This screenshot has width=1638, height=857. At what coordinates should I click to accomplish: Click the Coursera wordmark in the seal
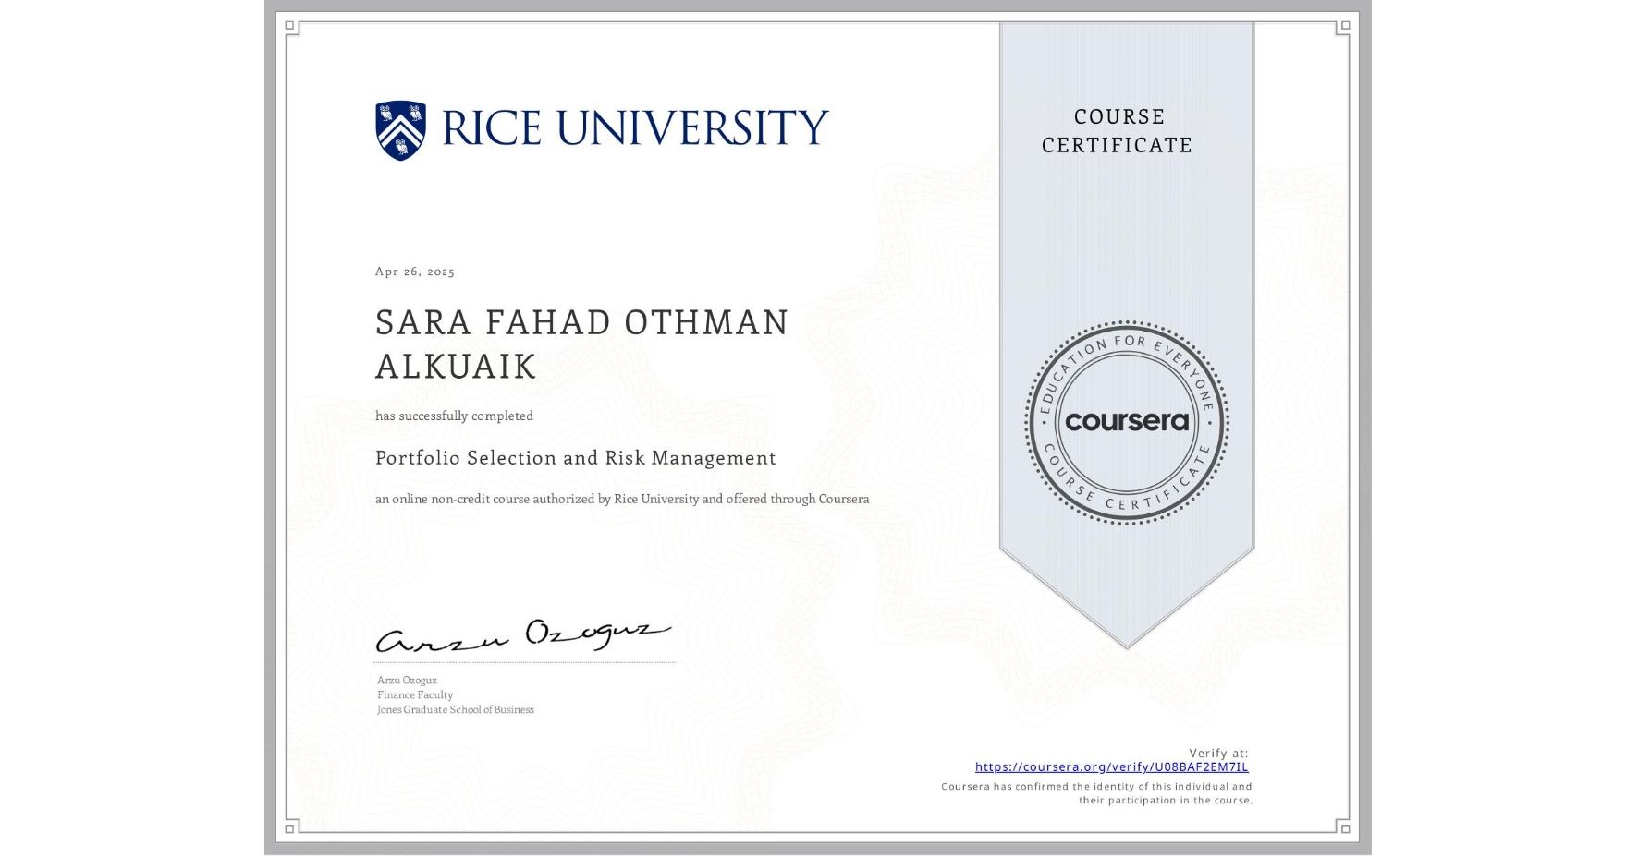pos(1128,423)
